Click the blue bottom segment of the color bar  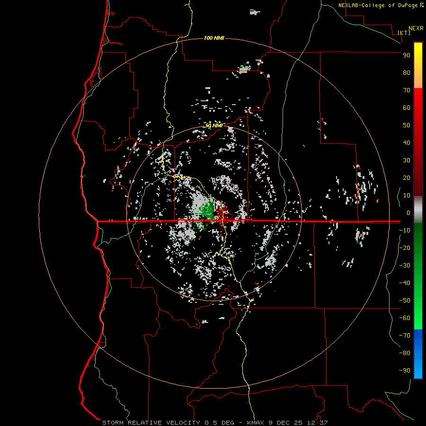[x=418, y=354]
